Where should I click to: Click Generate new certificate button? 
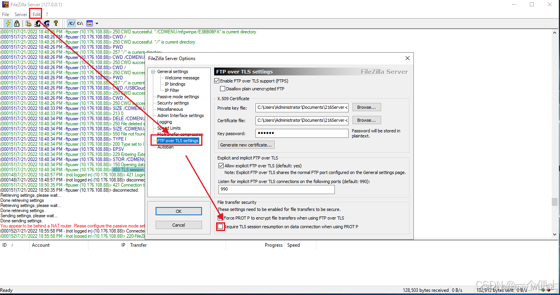click(246, 145)
